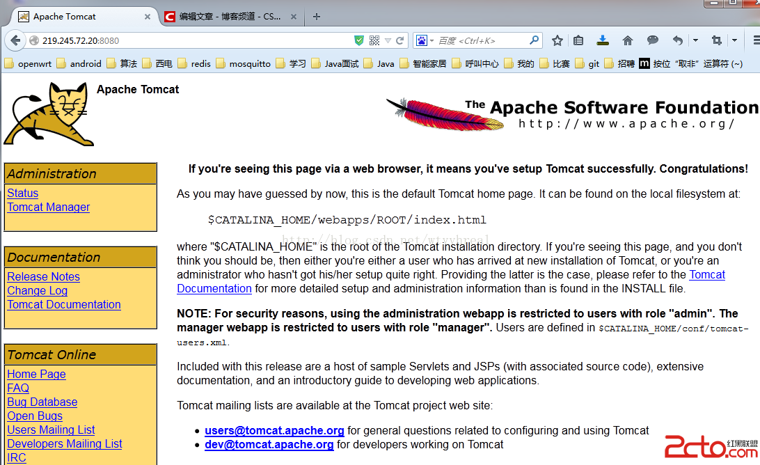The height and width of the screenshot is (465, 760).
Task: Click the undo arrow toolbar icon
Action: tap(678, 41)
